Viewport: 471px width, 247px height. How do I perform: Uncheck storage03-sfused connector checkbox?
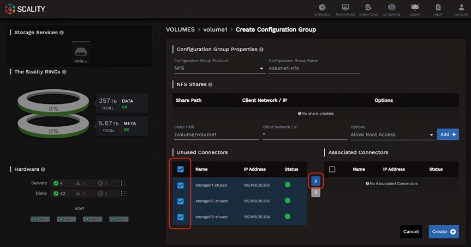pos(181,201)
